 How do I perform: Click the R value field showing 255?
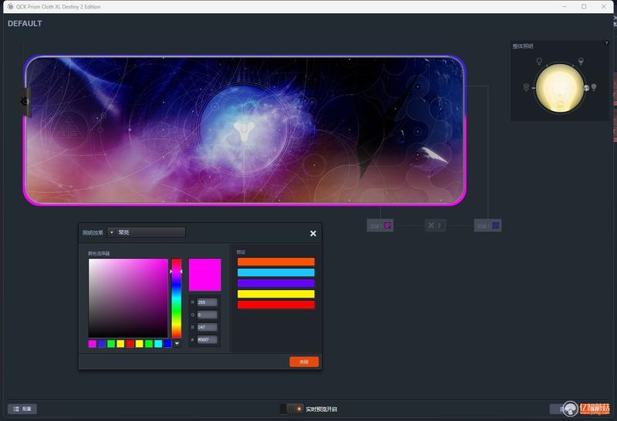(207, 302)
